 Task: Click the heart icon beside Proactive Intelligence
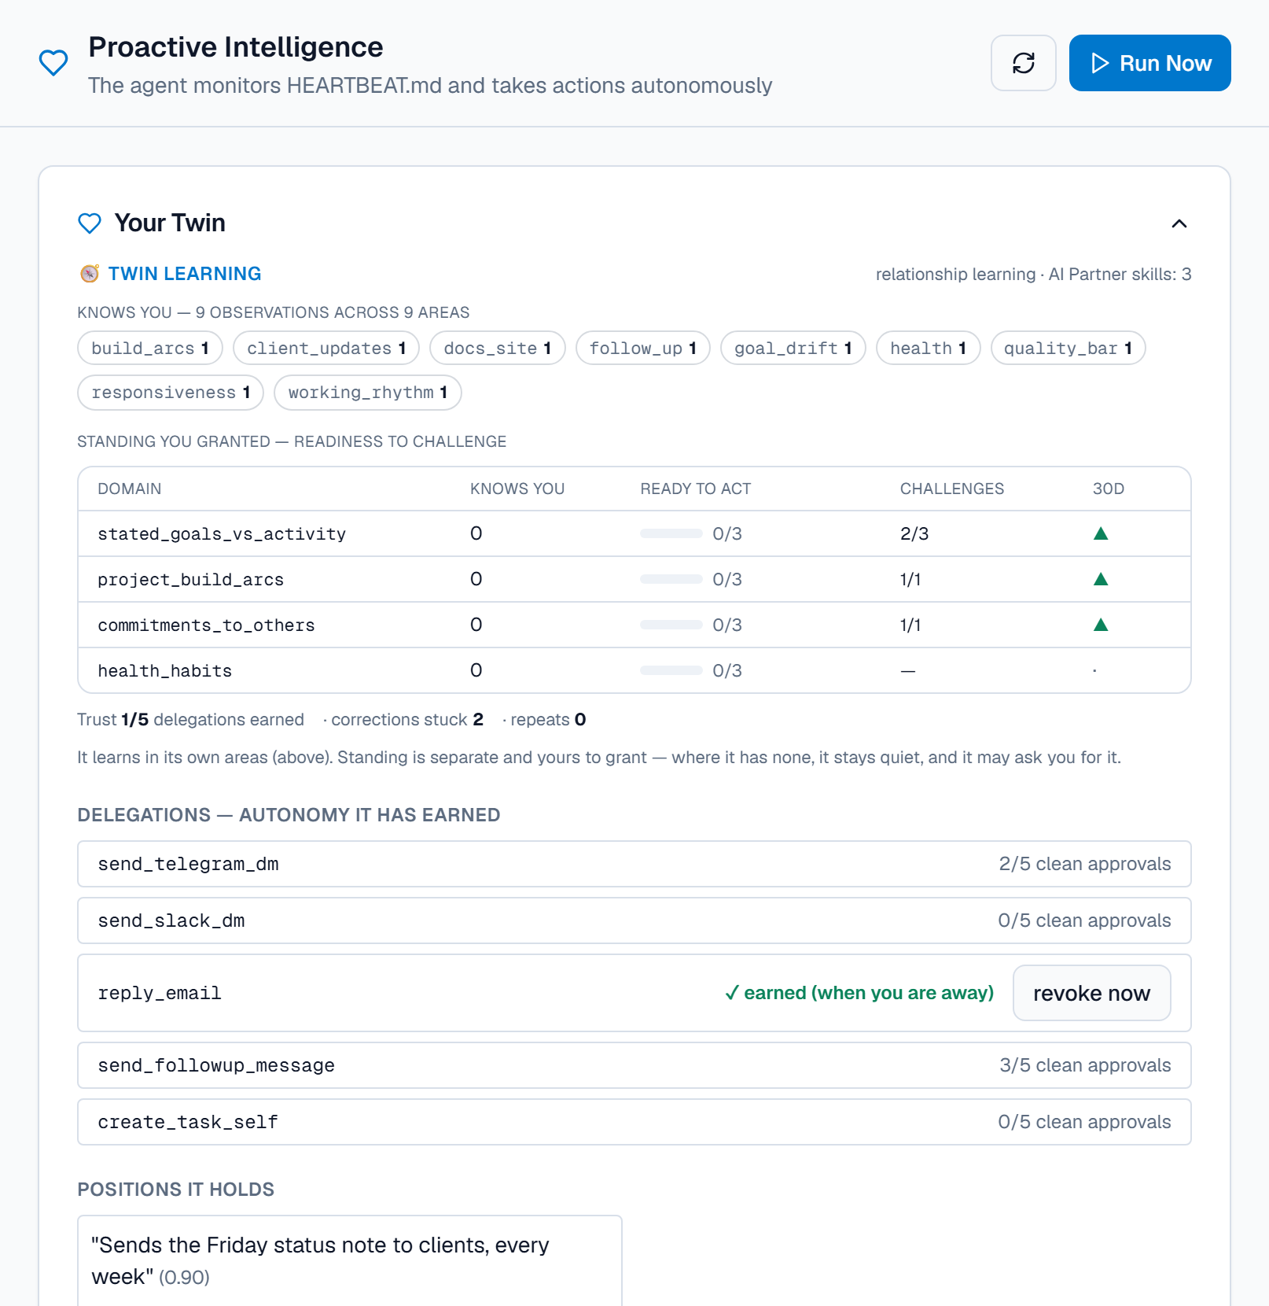tap(53, 63)
